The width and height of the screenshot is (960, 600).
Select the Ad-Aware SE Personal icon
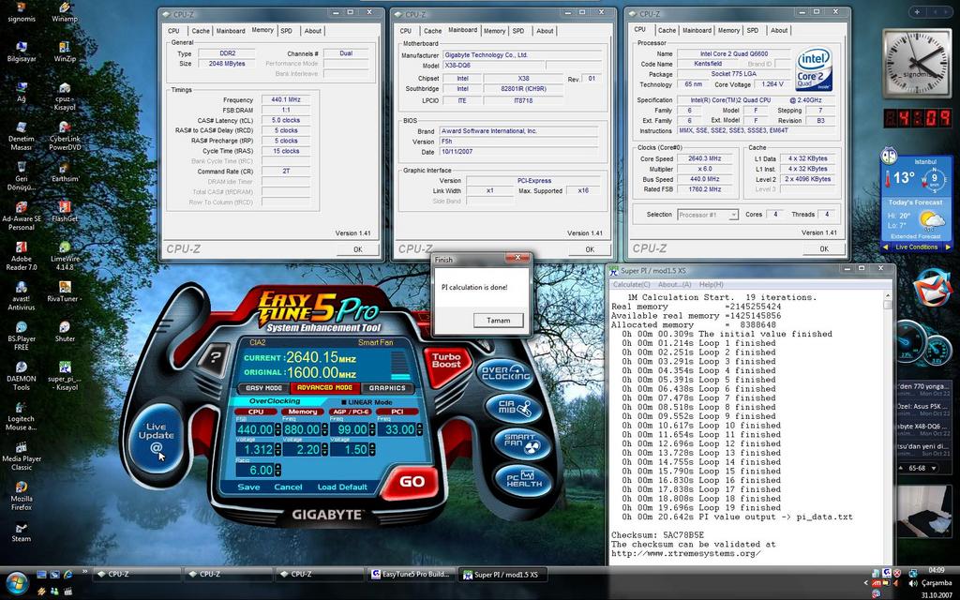pos(22,216)
